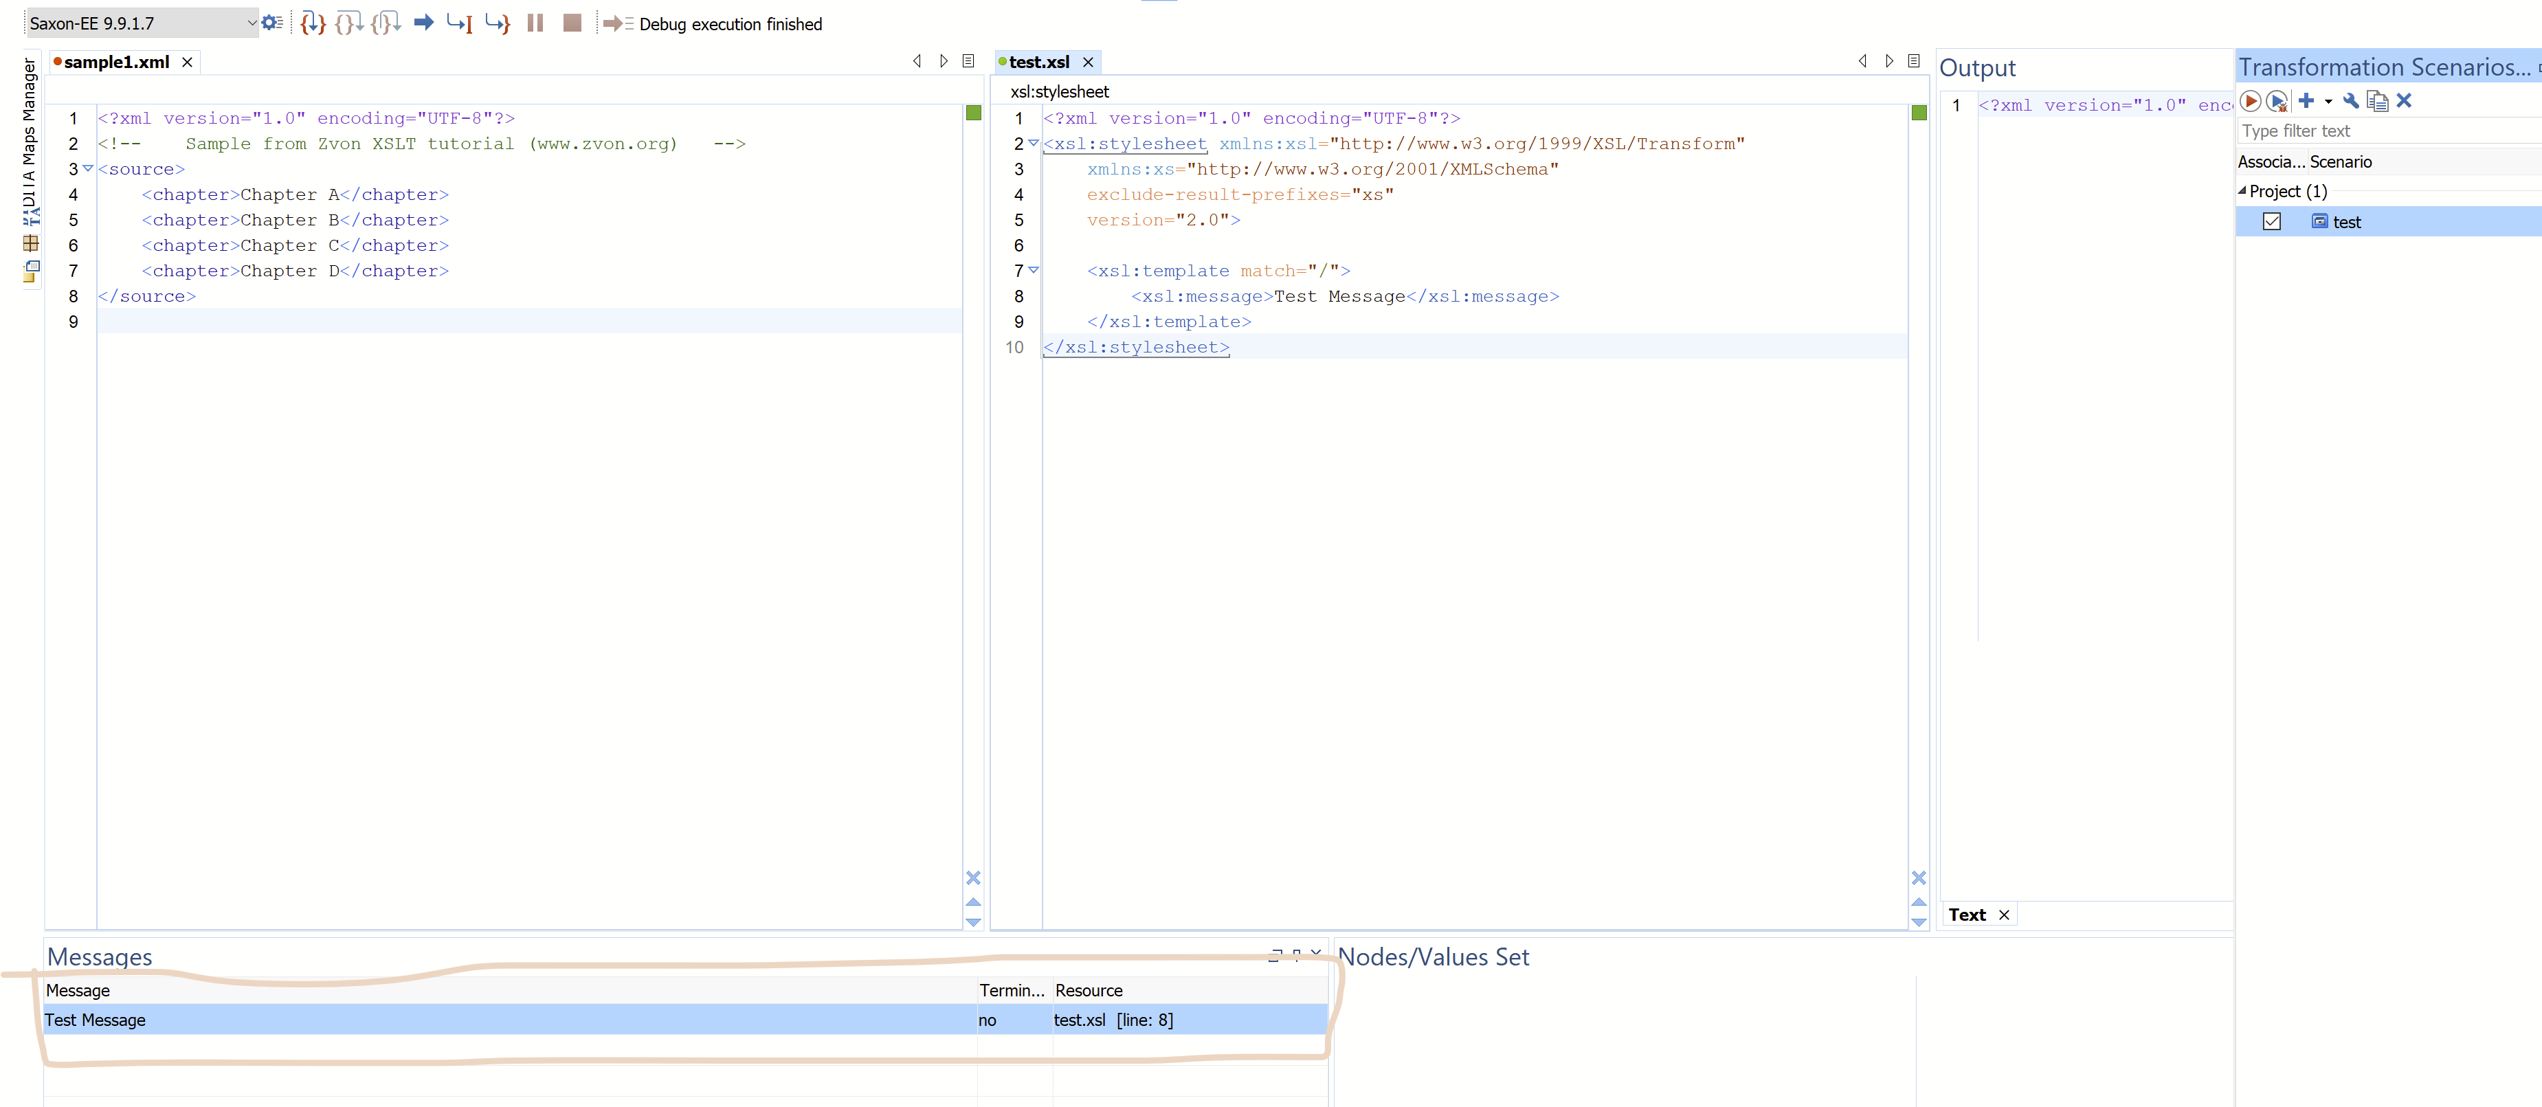Switch to the test.xsl editor tab
This screenshot has width=2542, height=1107.
tap(1039, 62)
